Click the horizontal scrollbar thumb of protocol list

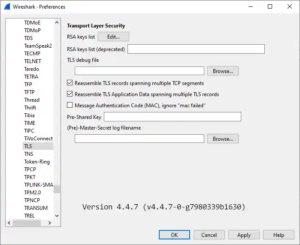click(27, 223)
